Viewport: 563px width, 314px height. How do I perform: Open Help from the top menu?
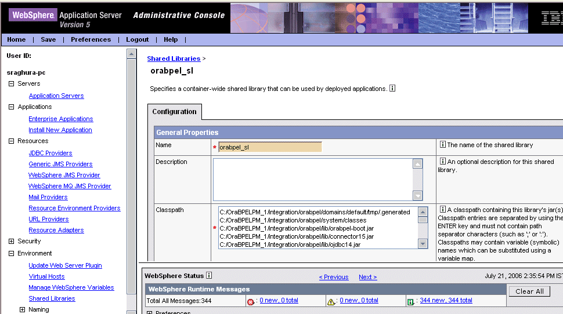click(171, 39)
